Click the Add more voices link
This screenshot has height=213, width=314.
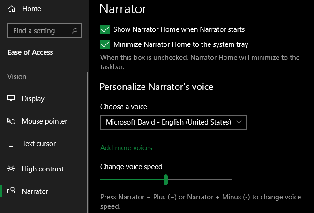[126, 148]
